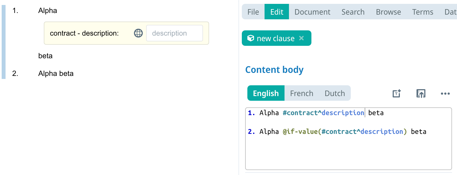Select the English language tab
This screenshot has height=175, width=457.
coord(266,93)
